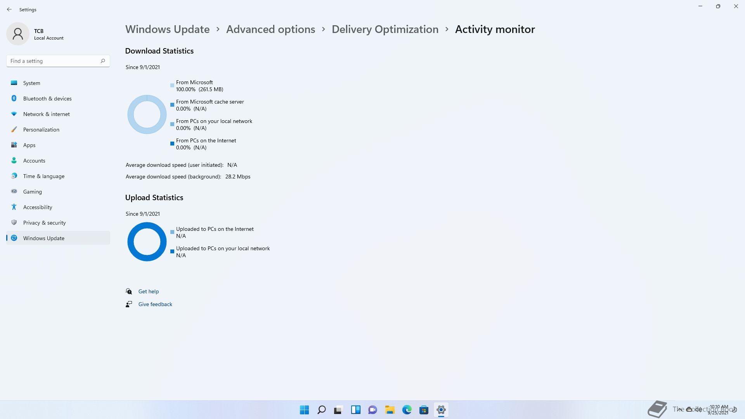Click the From PCs on your local network swatch
Image resolution: width=745 pixels, height=419 pixels.
point(172,124)
